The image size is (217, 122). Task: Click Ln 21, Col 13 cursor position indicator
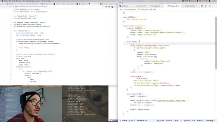click(160, 121)
